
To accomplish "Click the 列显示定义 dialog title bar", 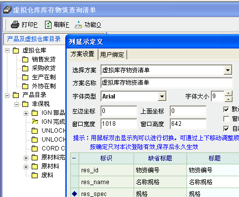I will pos(152,42).
